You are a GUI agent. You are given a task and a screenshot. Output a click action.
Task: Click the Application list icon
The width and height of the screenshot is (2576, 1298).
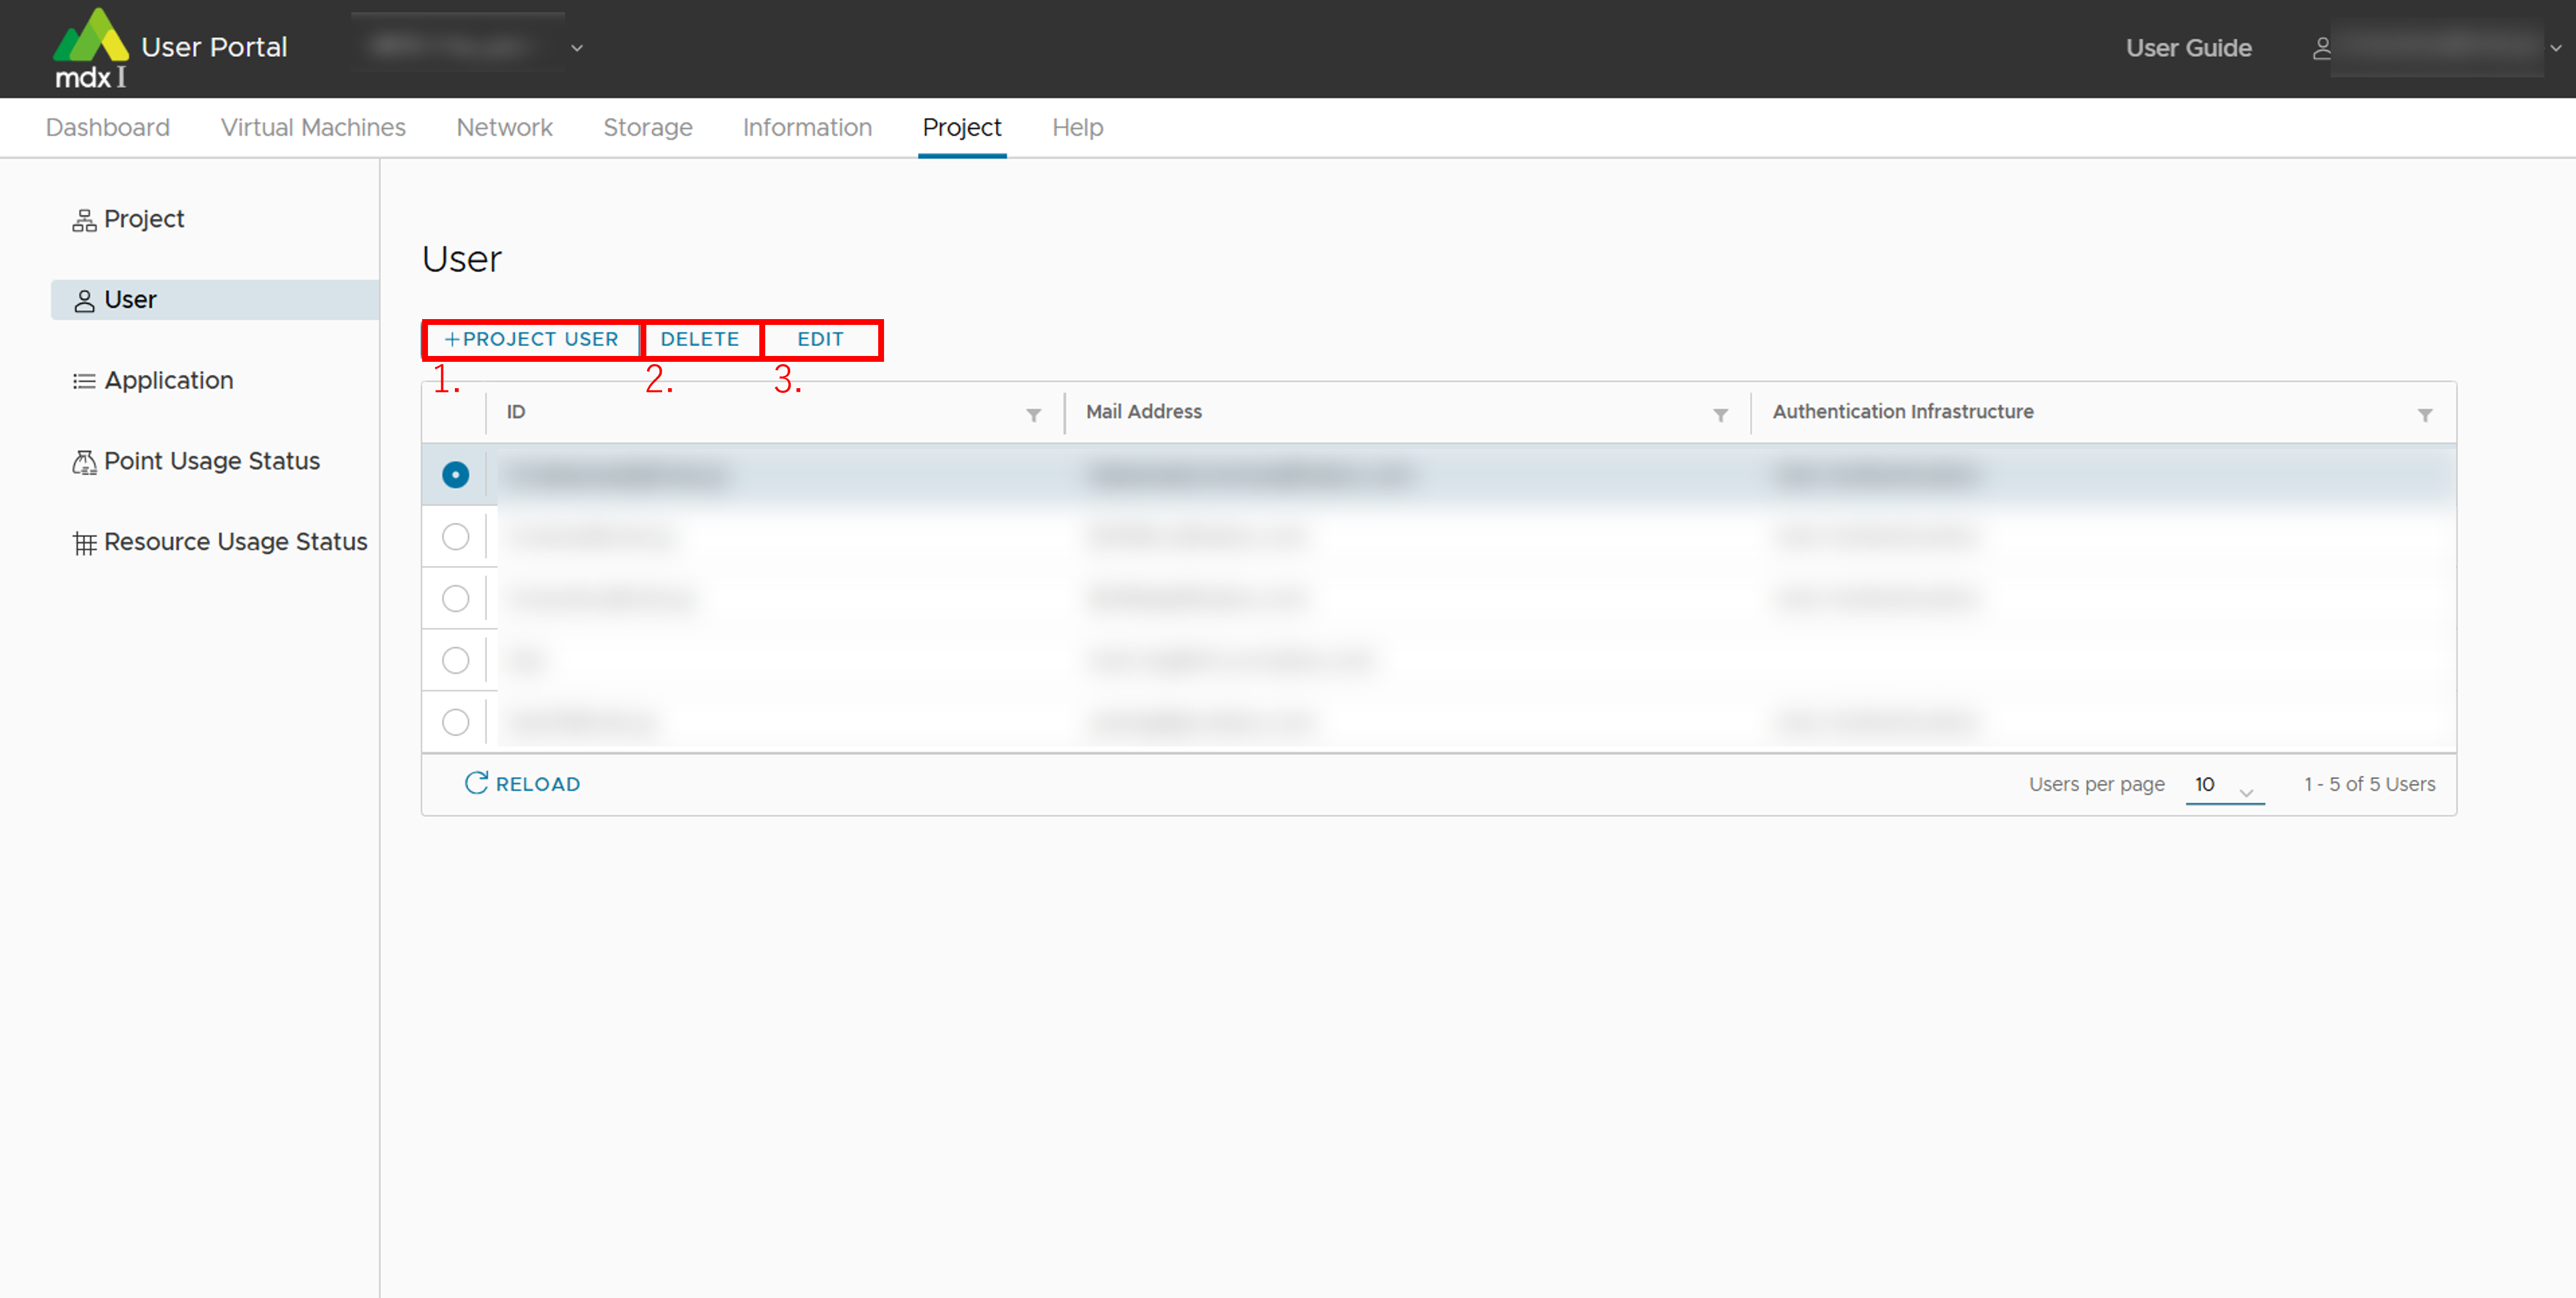(84, 381)
